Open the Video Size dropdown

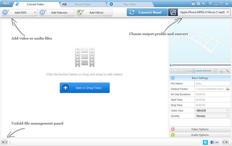212,110
